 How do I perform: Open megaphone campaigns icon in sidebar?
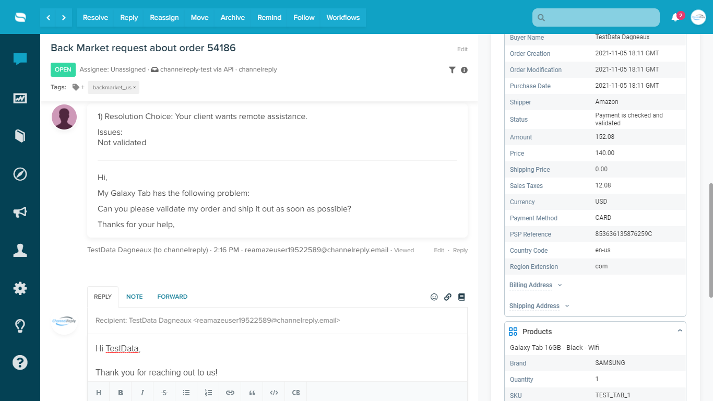pyautogui.click(x=20, y=212)
